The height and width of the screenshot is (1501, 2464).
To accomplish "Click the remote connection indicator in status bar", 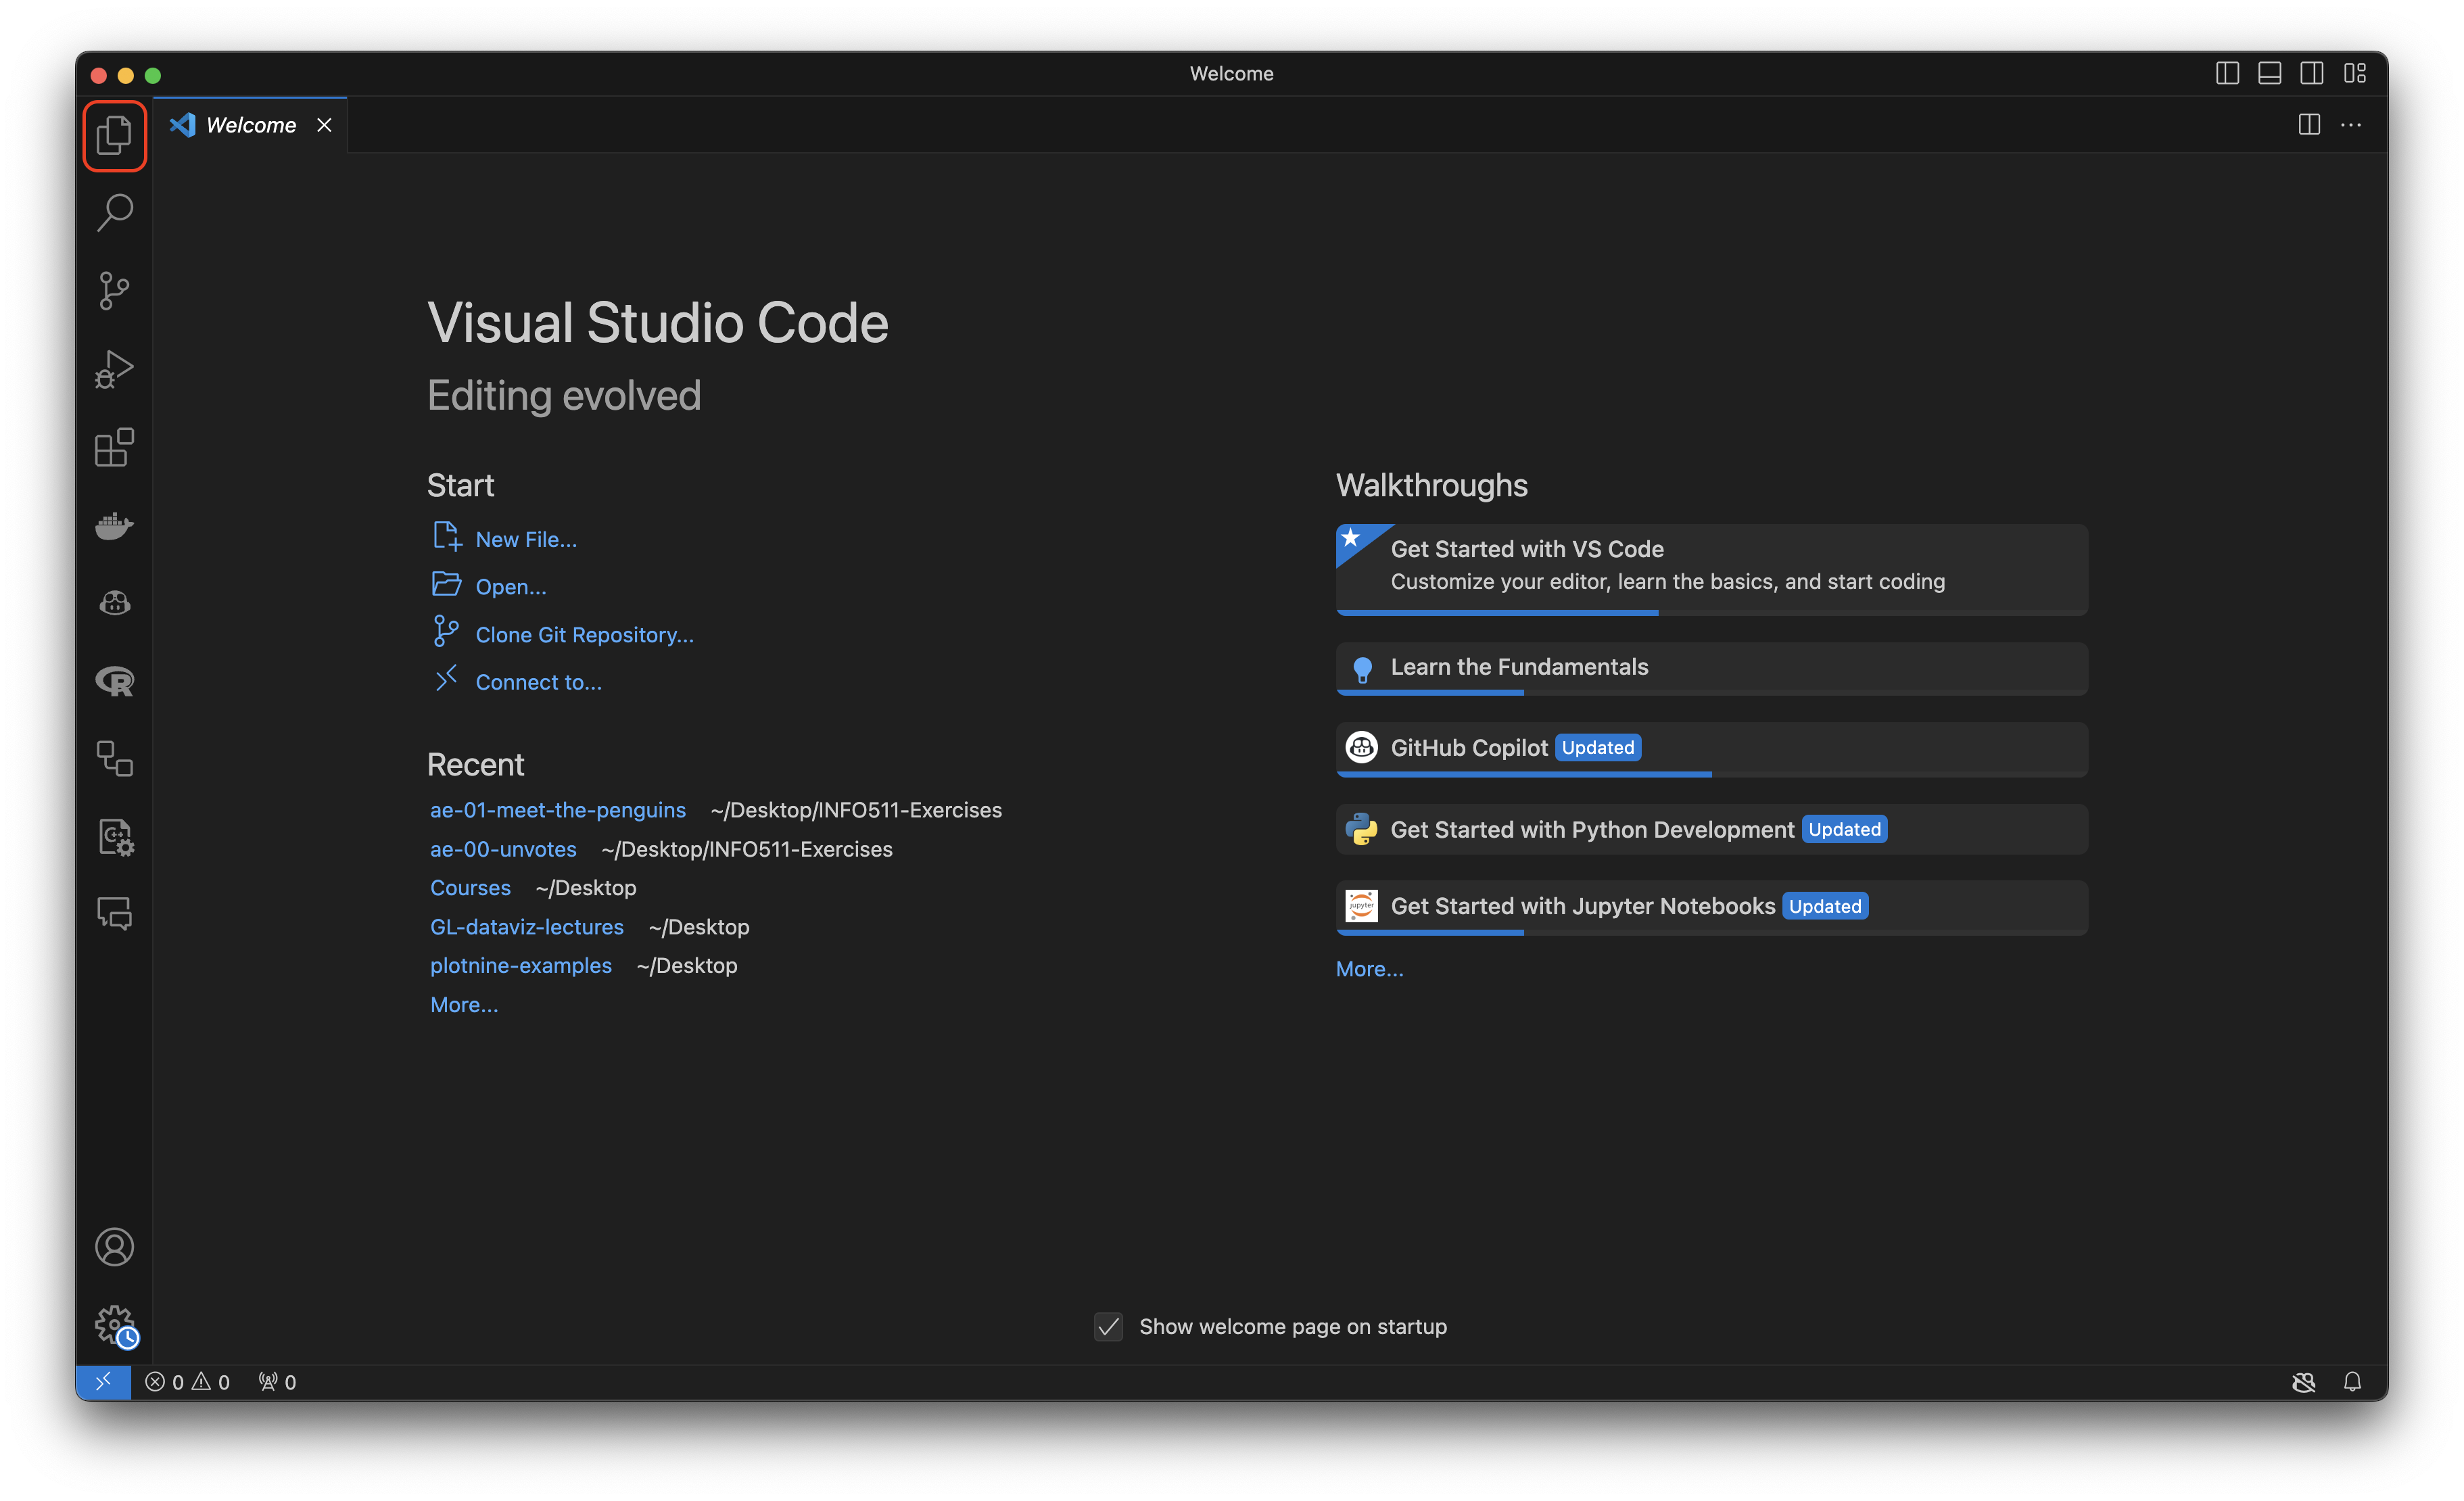I will (104, 1382).
